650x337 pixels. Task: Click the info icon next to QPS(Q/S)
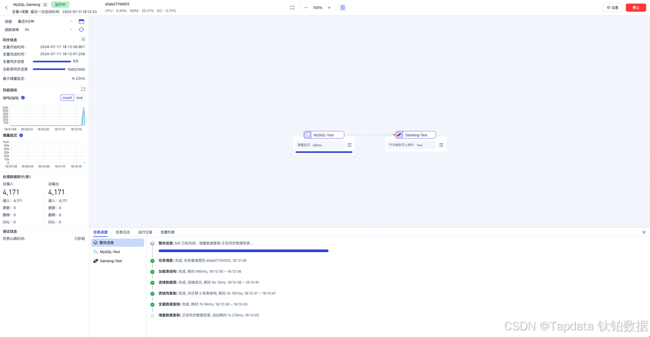pyautogui.click(x=23, y=98)
